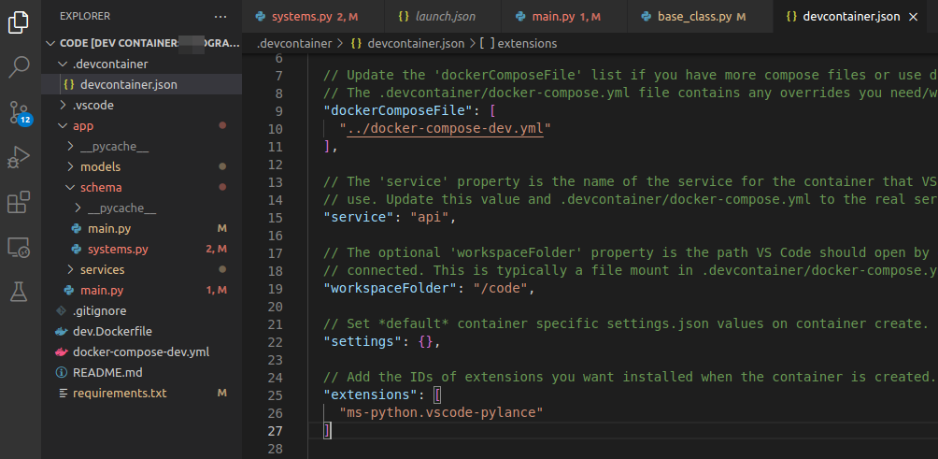Click the extensions breadcrumb segment
Image resolution: width=938 pixels, height=459 pixels.
coord(527,44)
